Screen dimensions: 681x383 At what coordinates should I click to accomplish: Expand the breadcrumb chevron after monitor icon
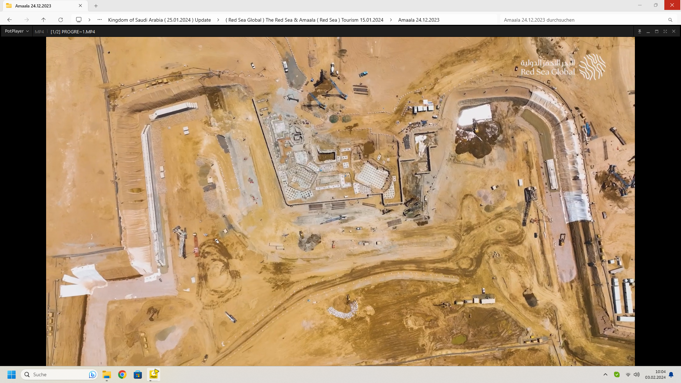(x=89, y=20)
